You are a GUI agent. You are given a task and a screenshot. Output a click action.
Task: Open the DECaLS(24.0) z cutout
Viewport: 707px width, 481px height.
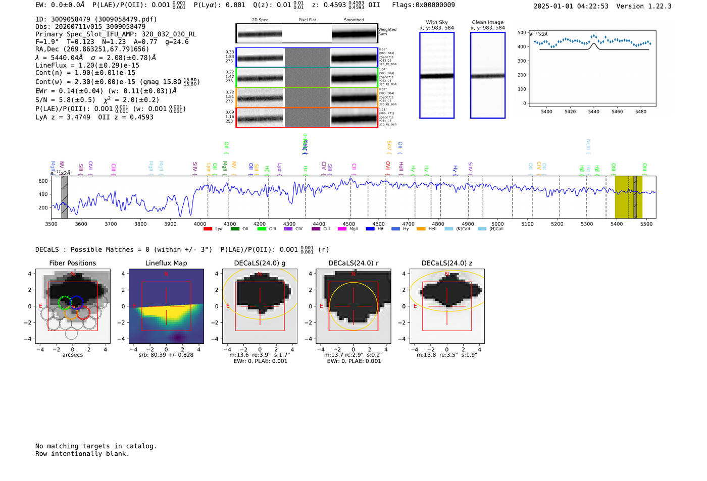click(x=447, y=306)
